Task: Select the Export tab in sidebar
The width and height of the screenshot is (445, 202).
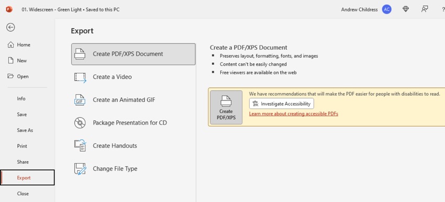Action: pos(27,177)
